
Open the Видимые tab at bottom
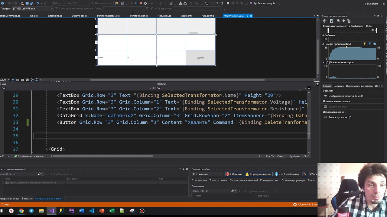tap(27, 199)
